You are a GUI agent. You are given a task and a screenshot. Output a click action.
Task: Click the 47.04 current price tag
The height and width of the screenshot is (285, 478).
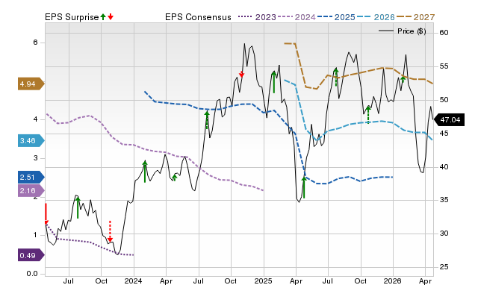tap(449, 119)
